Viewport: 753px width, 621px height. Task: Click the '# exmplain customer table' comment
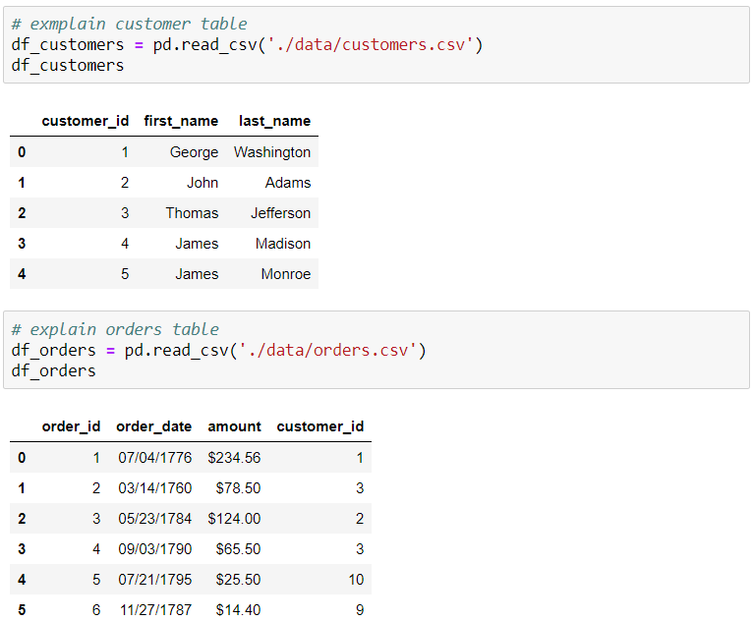(x=129, y=24)
